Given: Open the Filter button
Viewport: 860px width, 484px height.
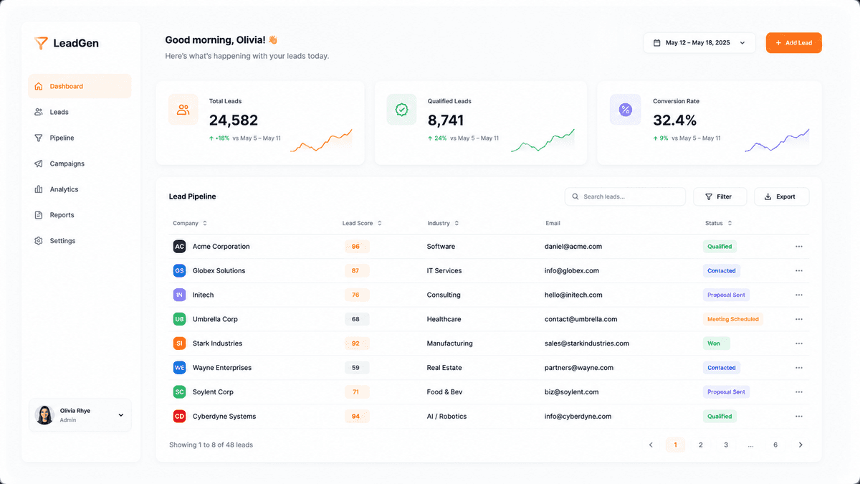Looking at the screenshot, I should (720, 196).
